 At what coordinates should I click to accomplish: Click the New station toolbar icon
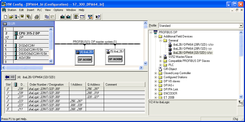[x=5, y=17]
